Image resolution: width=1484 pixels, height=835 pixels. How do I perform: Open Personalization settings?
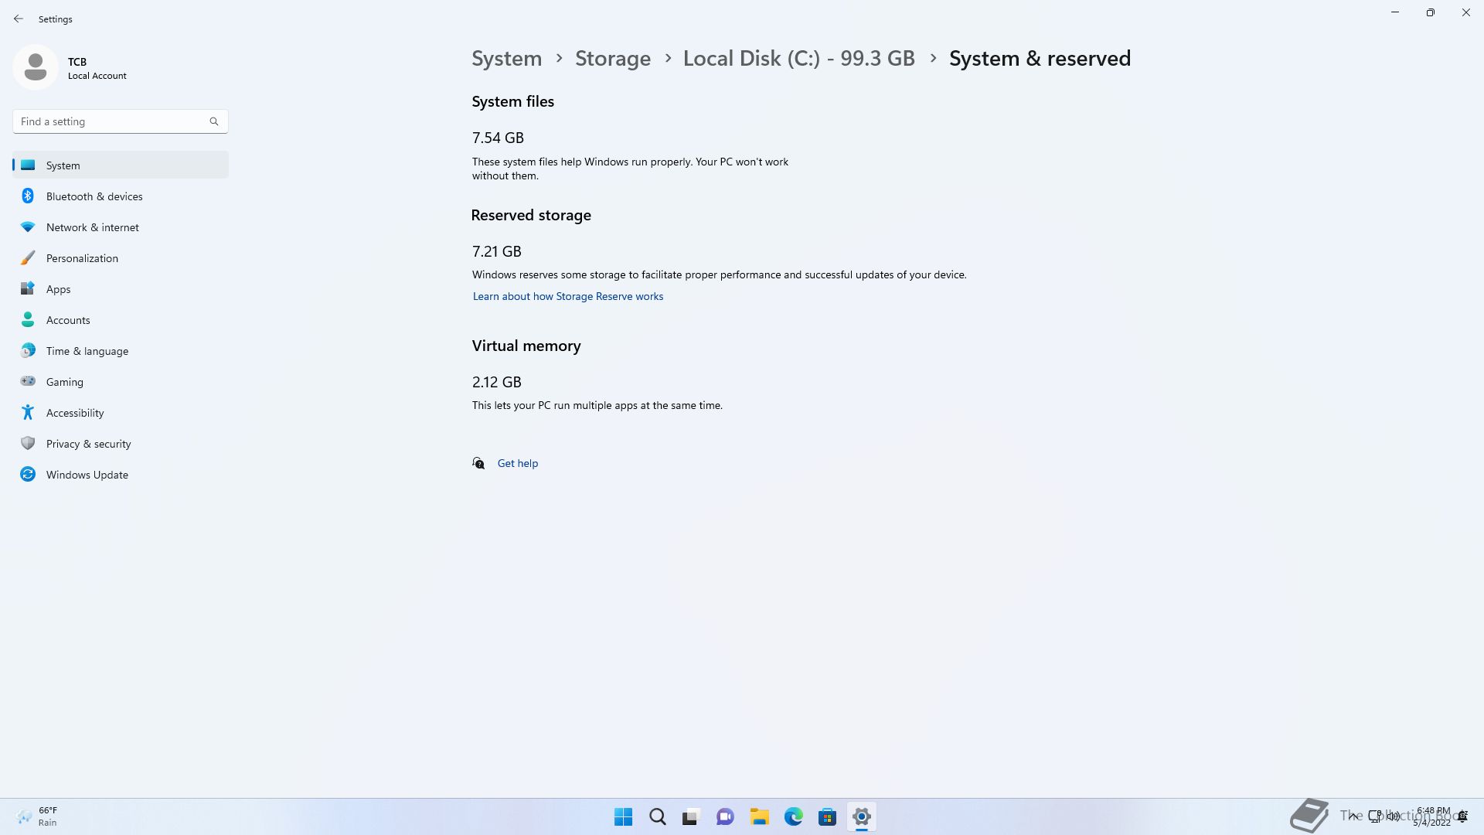coord(121,258)
